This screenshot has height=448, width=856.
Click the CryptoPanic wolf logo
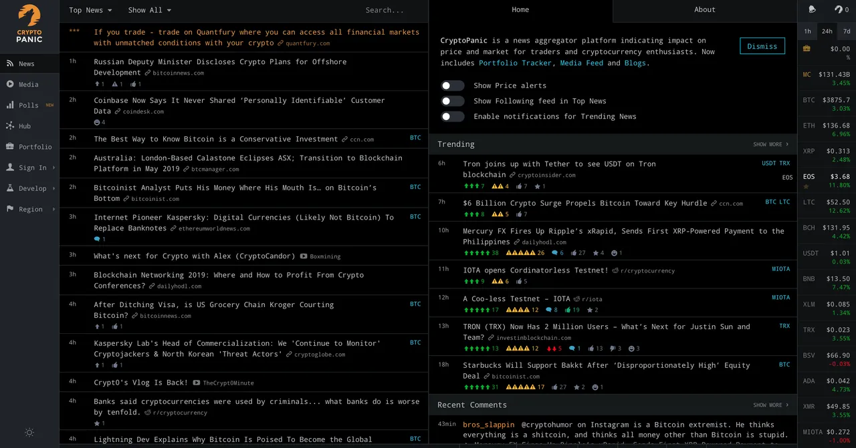point(29,24)
